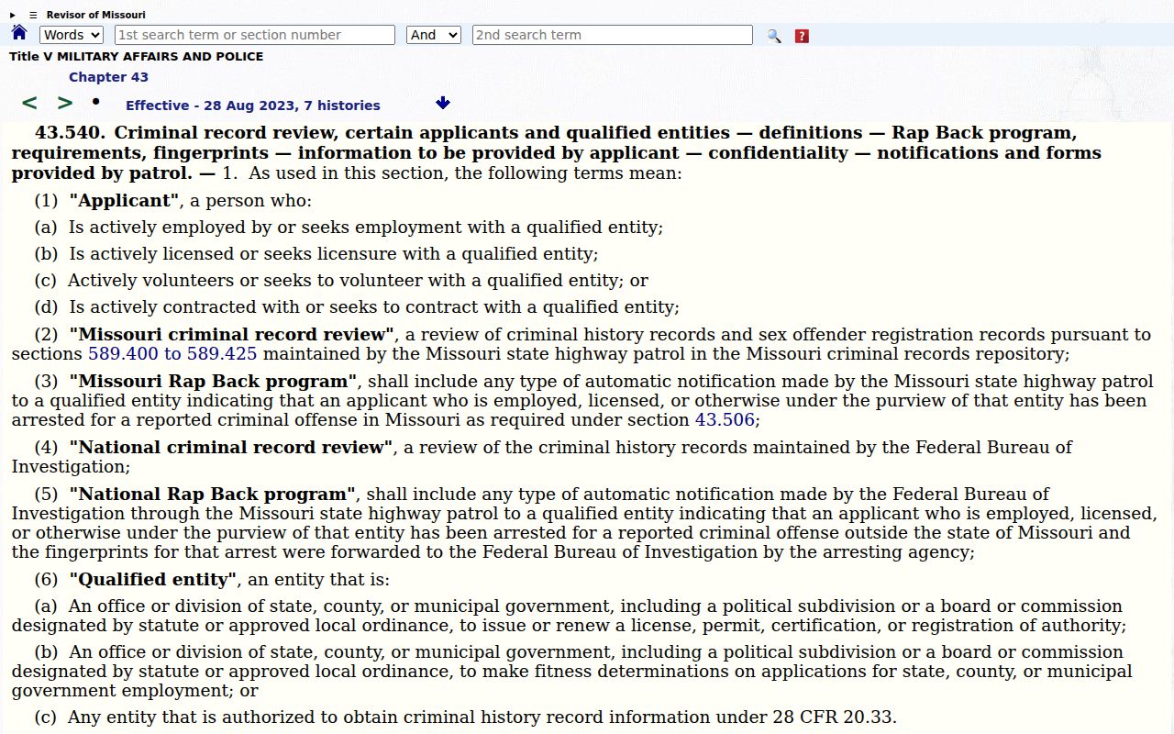Click the black dot beside navigation arrows

95,101
